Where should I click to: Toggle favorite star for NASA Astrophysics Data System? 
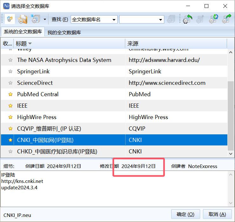(10, 60)
